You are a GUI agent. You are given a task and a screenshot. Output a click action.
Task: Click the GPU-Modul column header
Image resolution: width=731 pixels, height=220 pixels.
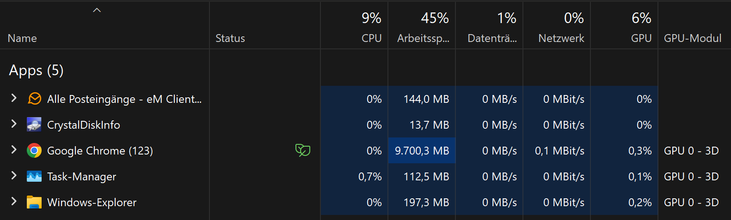coord(692,38)
